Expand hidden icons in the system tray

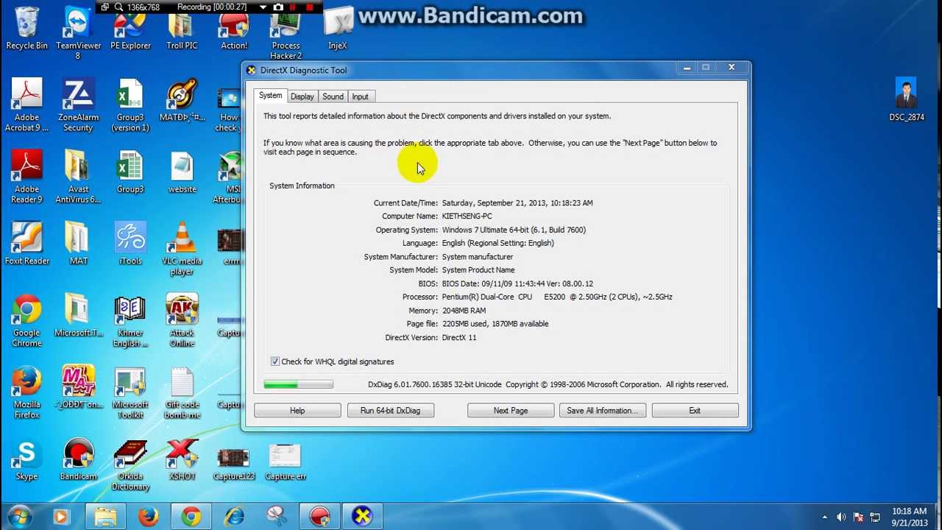(x=826, y=515)
